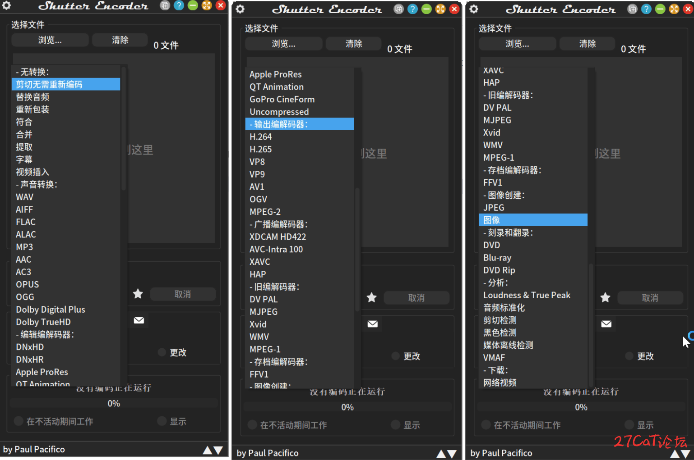Open settings gear in left window
The image size is (694, 460).
[6, 5]
